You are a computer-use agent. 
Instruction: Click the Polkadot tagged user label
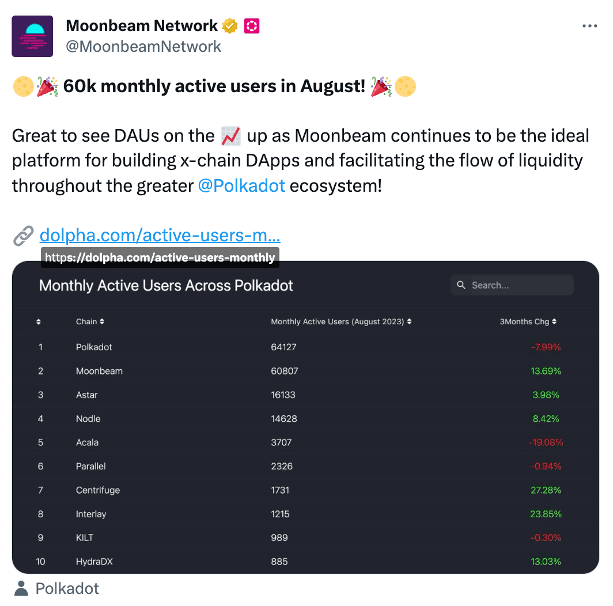pyautogui.click(x=67, y=588)
